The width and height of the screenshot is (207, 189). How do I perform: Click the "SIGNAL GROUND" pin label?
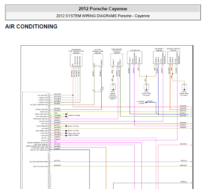(42, 109)
